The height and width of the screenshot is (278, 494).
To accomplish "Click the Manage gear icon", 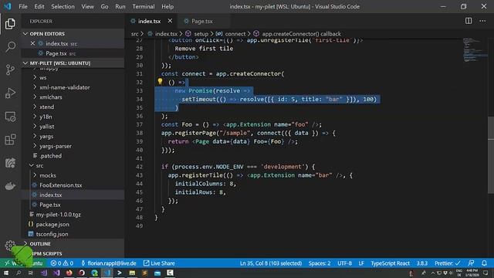I will pyautogui.click(x=10, y=246).
